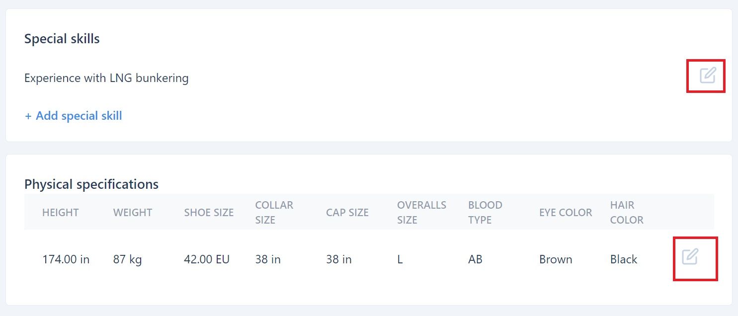
Task: Click the Physical specifications heading
Action: coord(91,184)
